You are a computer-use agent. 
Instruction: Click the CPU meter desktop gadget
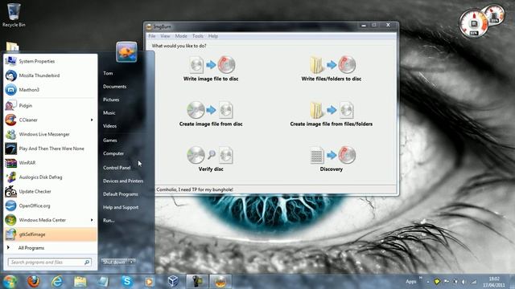click(x=474, y=23)
